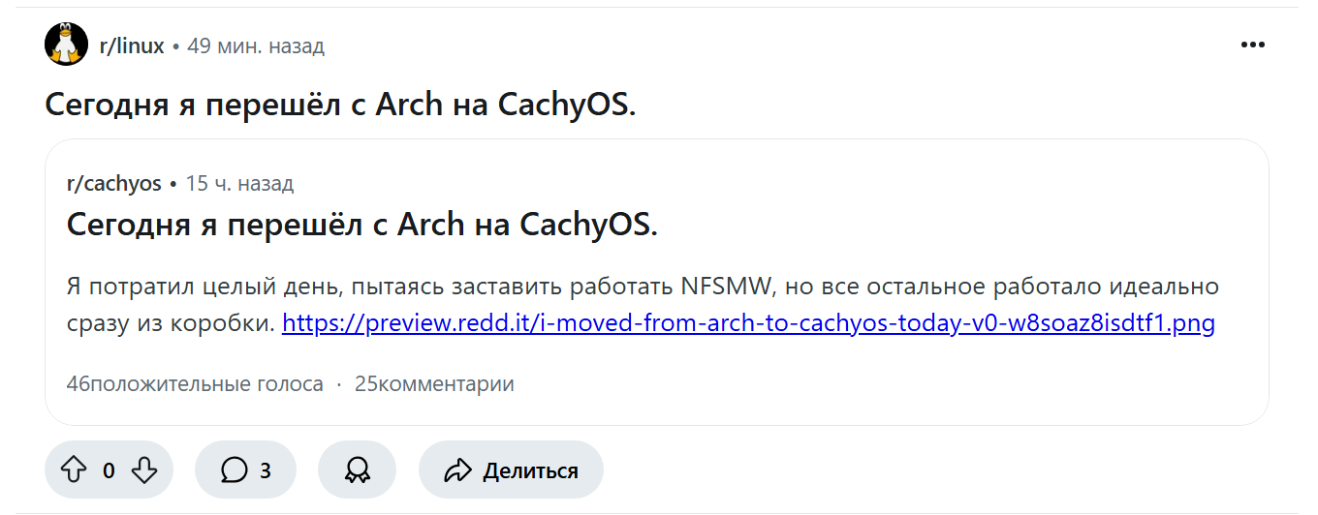Screen dimensions: 1318x515
Task: Upvote the r/linux post
Action: point(75,470)
